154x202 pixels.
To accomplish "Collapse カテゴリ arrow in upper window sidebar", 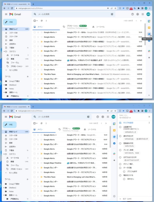I will click(x=4, y=51).
